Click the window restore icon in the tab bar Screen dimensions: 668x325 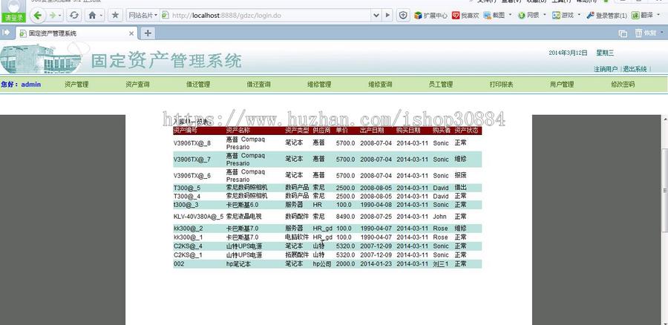click(x=623, y=33)
